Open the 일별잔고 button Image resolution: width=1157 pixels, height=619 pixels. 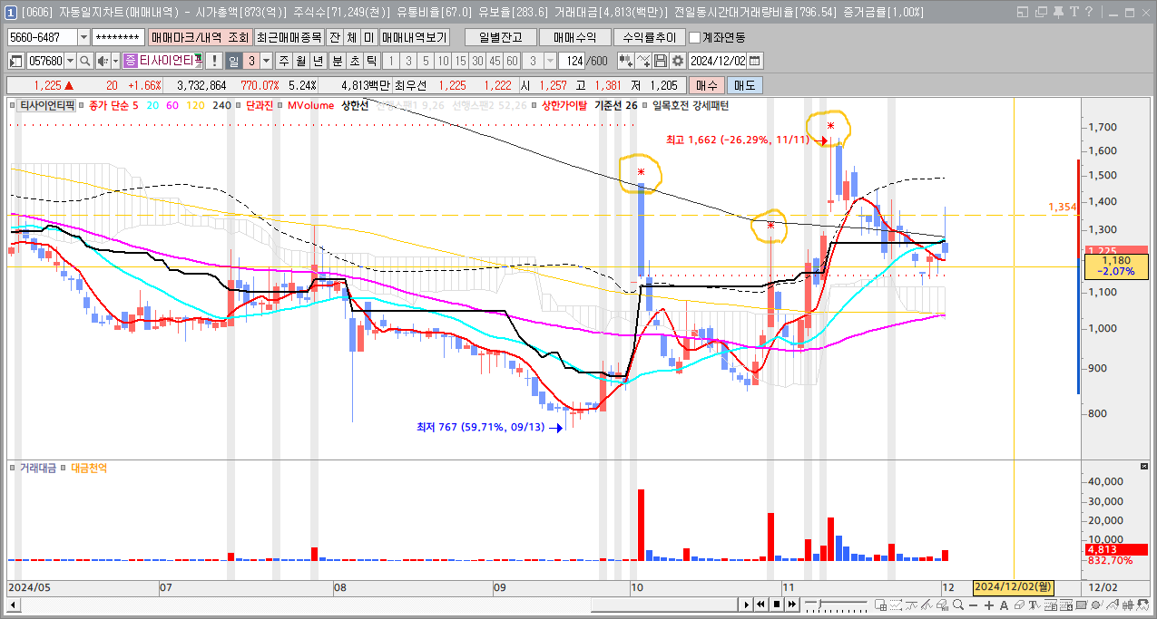pos(500,37)
